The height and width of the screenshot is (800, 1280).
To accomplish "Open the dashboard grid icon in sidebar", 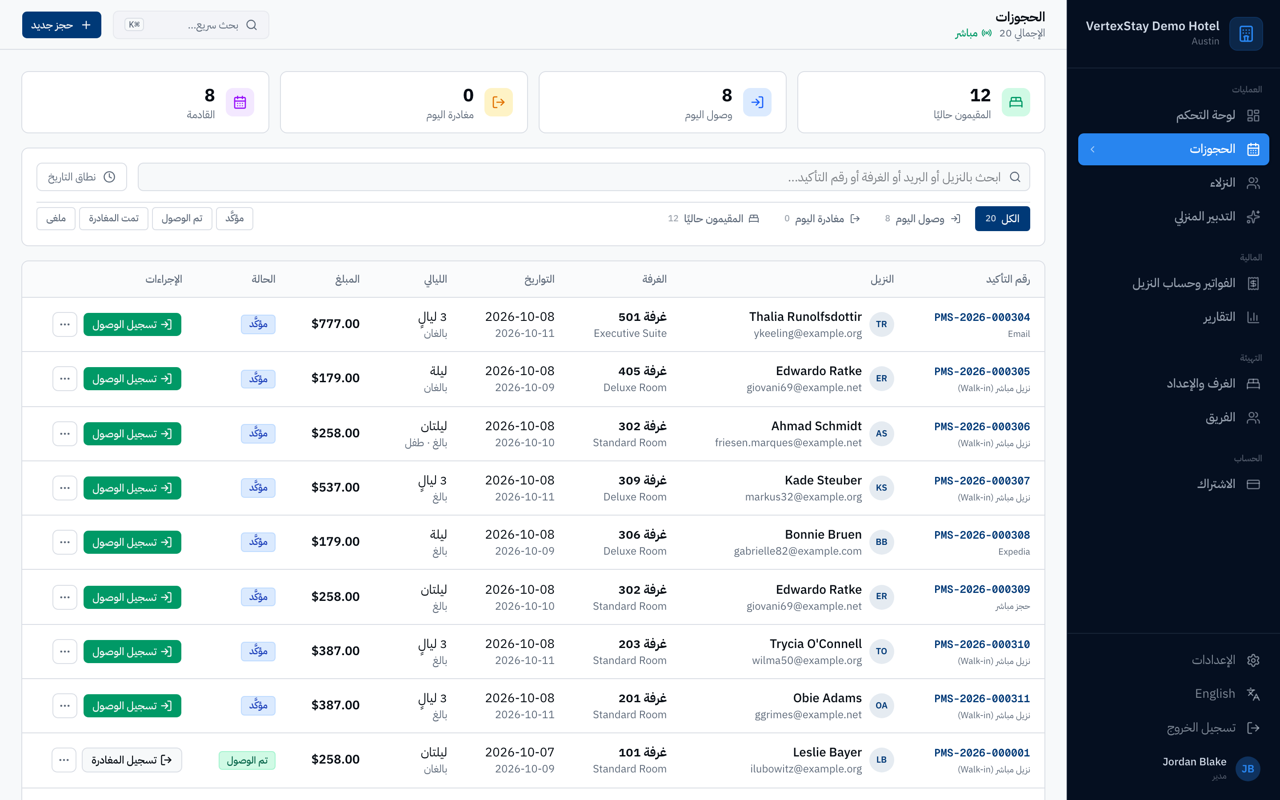I will pos(1253,116).
